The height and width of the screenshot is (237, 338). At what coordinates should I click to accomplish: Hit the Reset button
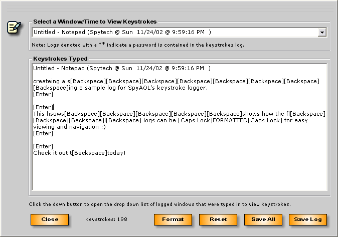click(218, 219)
